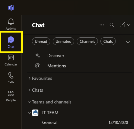This screenshot has width=134, height=129.
Task: Select the Chat icon in sidebar
Action: coord(11,40)
